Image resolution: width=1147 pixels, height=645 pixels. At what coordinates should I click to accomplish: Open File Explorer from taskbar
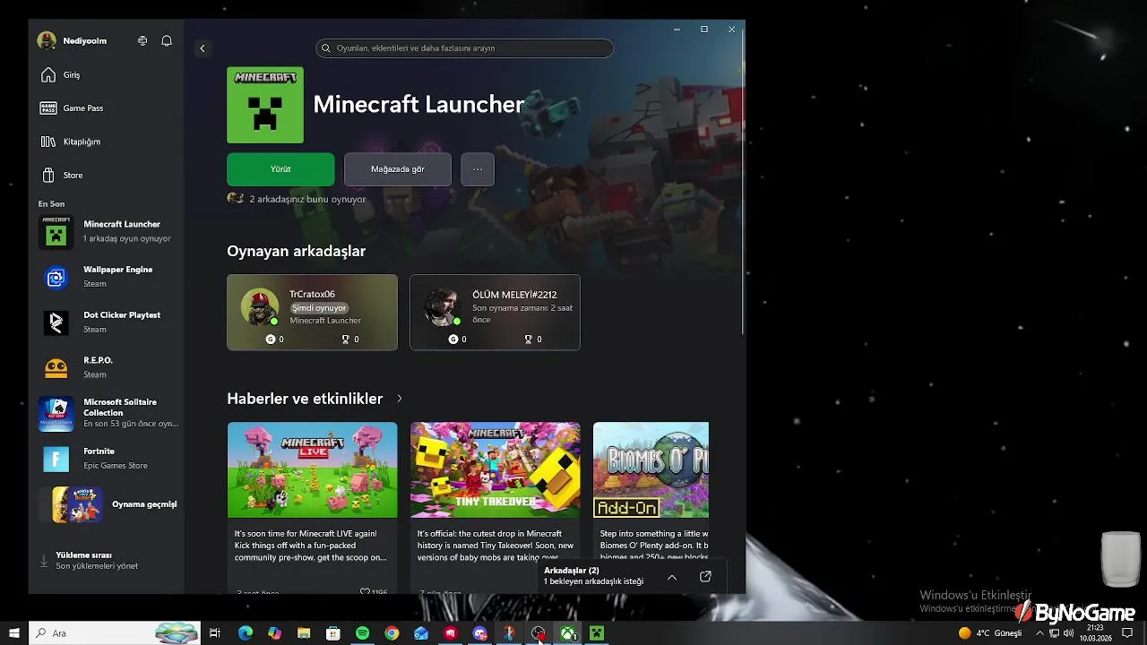point(304,633)
